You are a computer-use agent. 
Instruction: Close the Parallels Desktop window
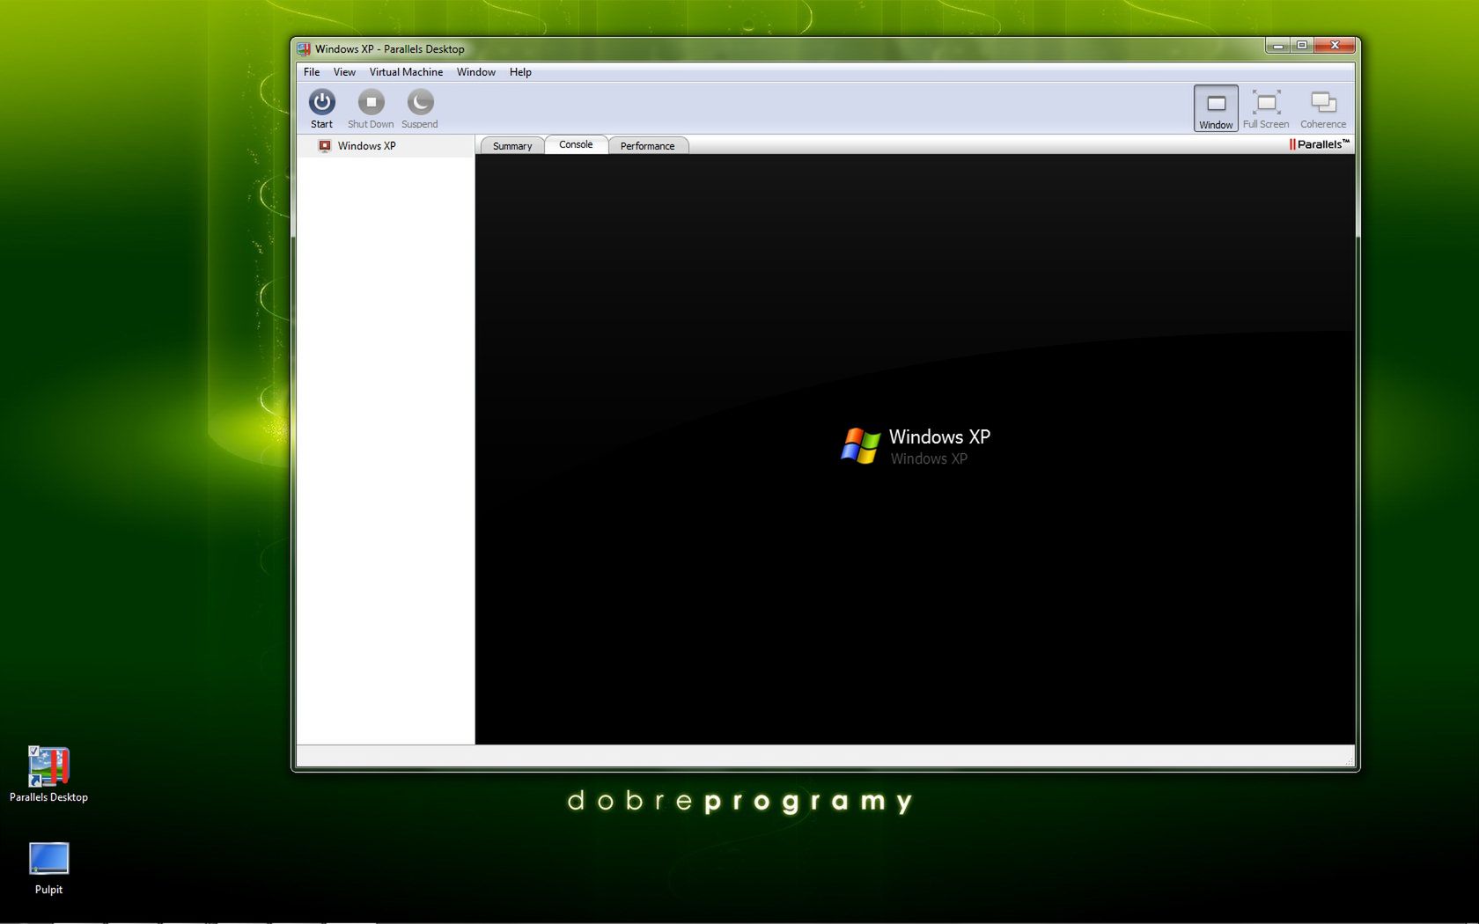pos(1335,45)
